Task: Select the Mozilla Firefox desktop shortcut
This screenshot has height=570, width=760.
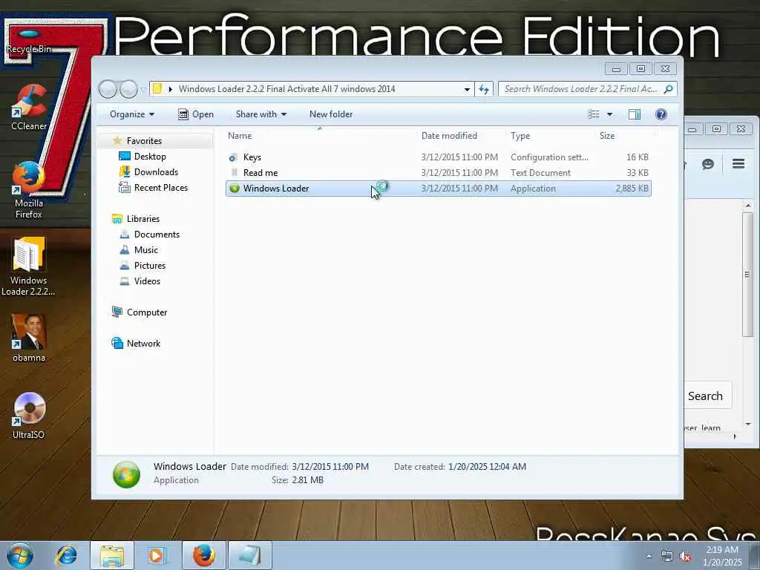Action: pyautogui.click(x=29, y=190)
